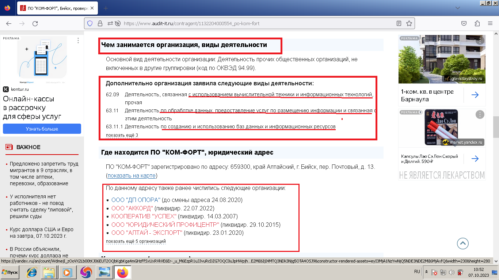This screenshot has width=499, height=280.
Task: Click the Save to Pocket icon
Action: click(x=464, y=23)
